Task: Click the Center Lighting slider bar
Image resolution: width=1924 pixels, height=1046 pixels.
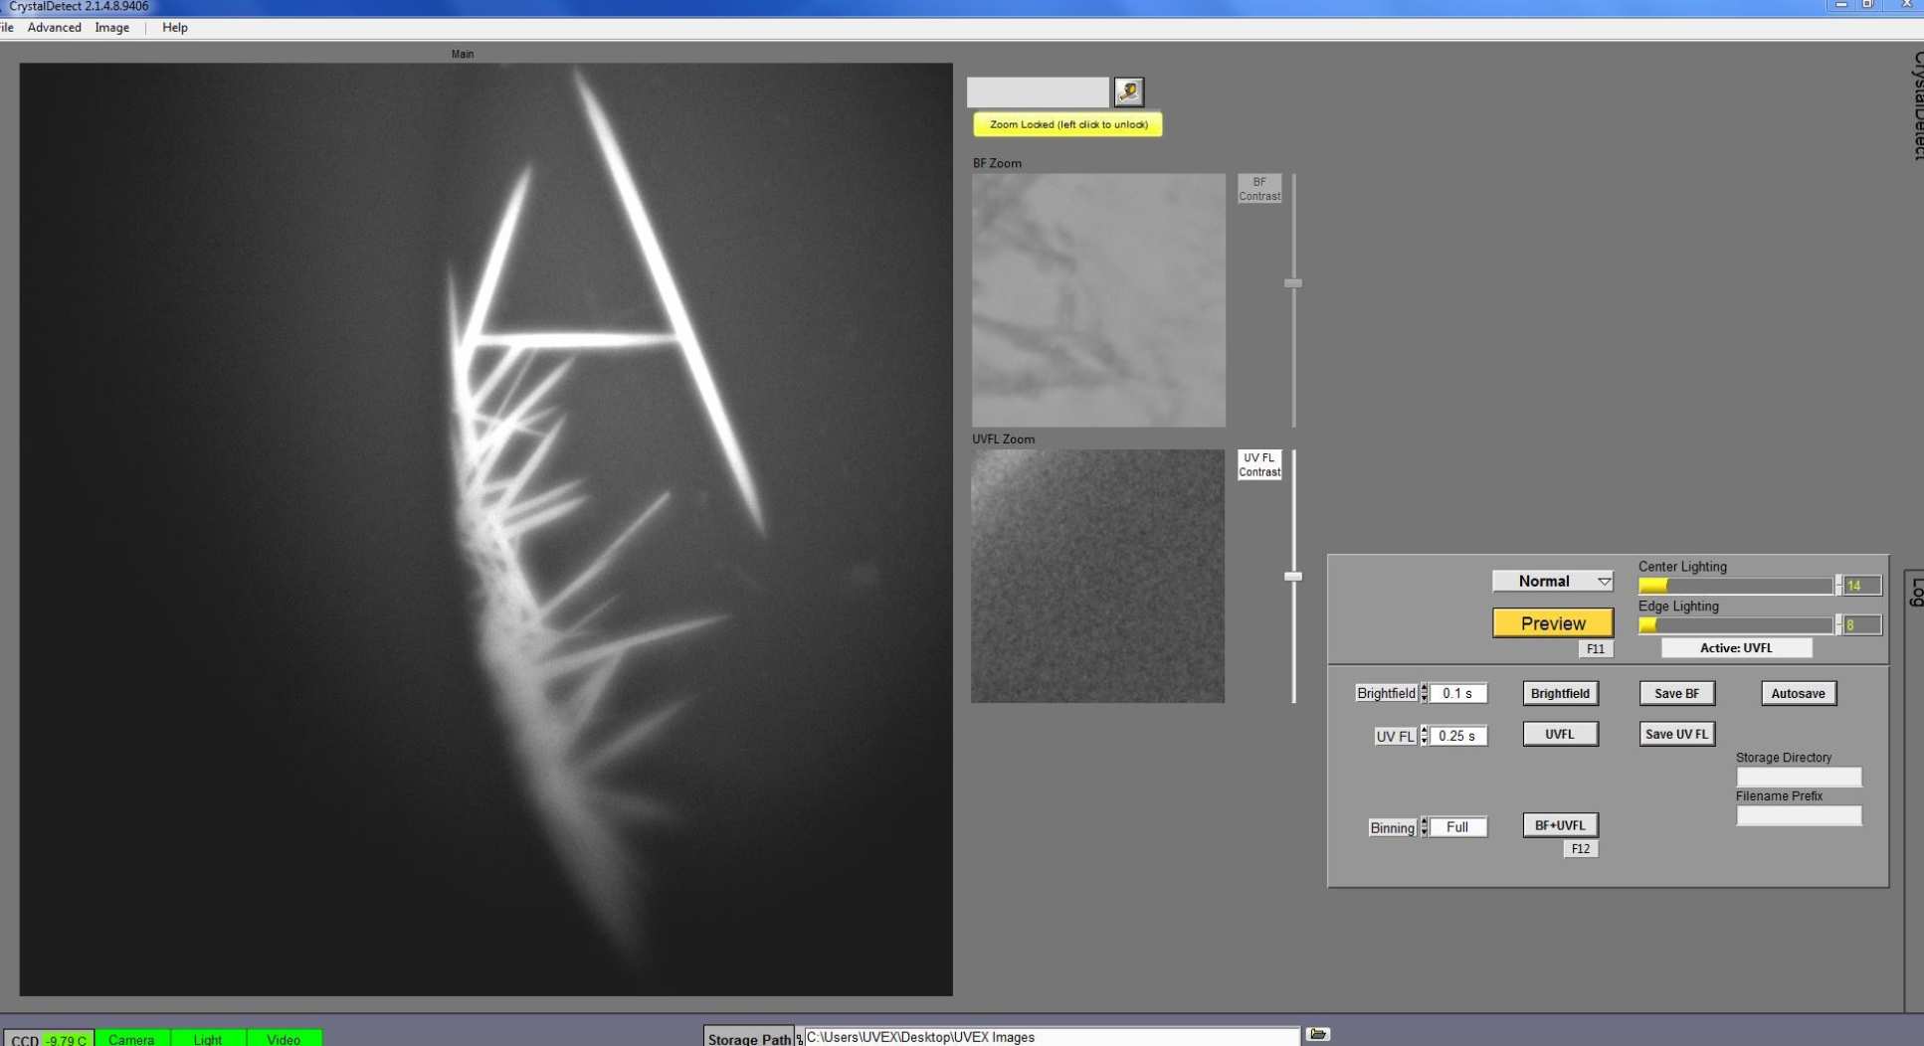Action: [1735, 586]
